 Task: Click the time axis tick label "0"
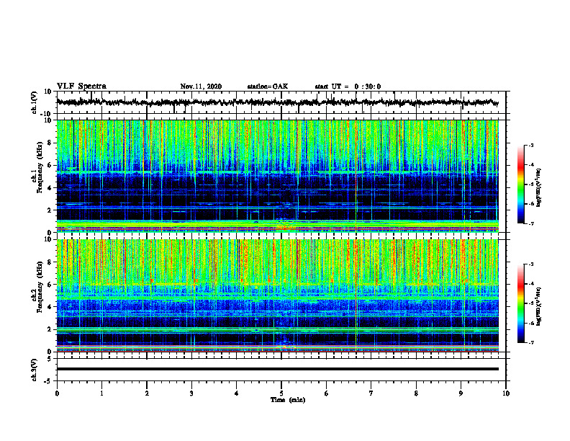pyautogui.click(x=57, y=393)
